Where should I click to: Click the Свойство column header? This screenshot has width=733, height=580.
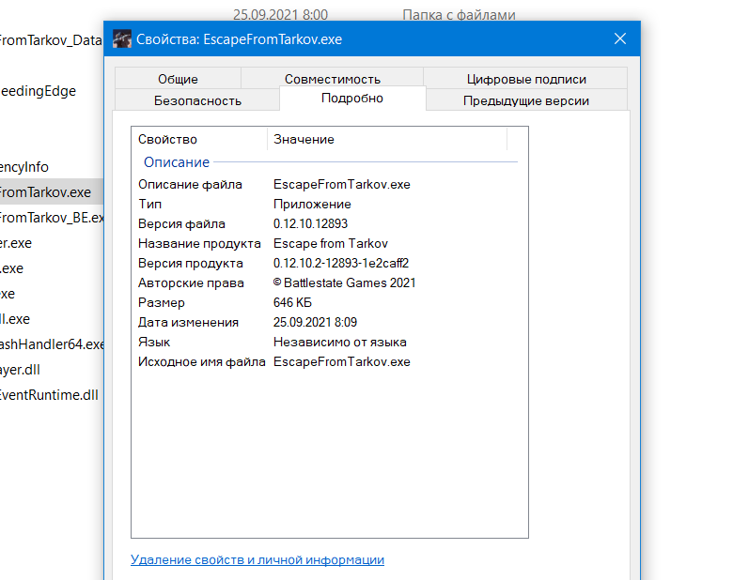click(199, 139)
